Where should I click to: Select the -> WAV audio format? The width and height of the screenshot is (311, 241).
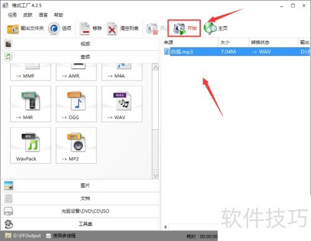coord(122,104)
